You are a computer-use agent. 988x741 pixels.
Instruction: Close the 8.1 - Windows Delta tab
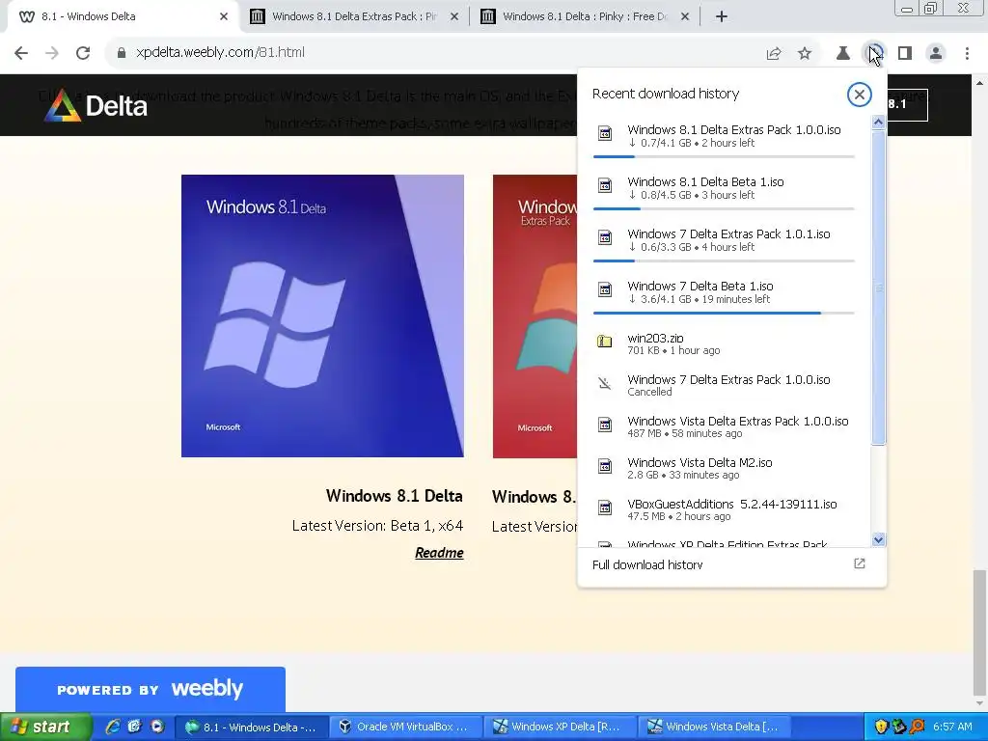point(224,17)
